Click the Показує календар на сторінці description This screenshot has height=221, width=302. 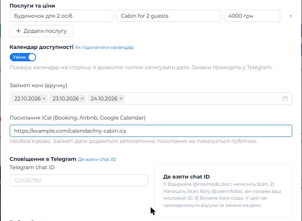(141, 67)
